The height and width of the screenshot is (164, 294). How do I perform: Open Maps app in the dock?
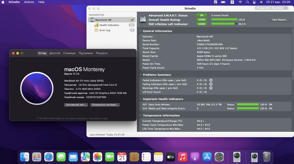click(85, 157)
